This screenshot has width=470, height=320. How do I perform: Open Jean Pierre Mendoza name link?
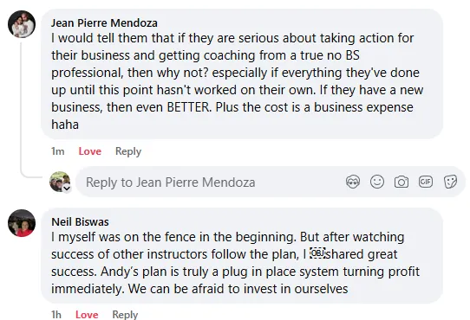104,23
